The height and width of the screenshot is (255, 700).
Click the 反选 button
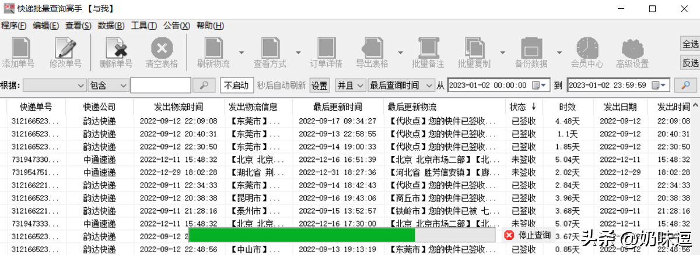tap(691, 63)
